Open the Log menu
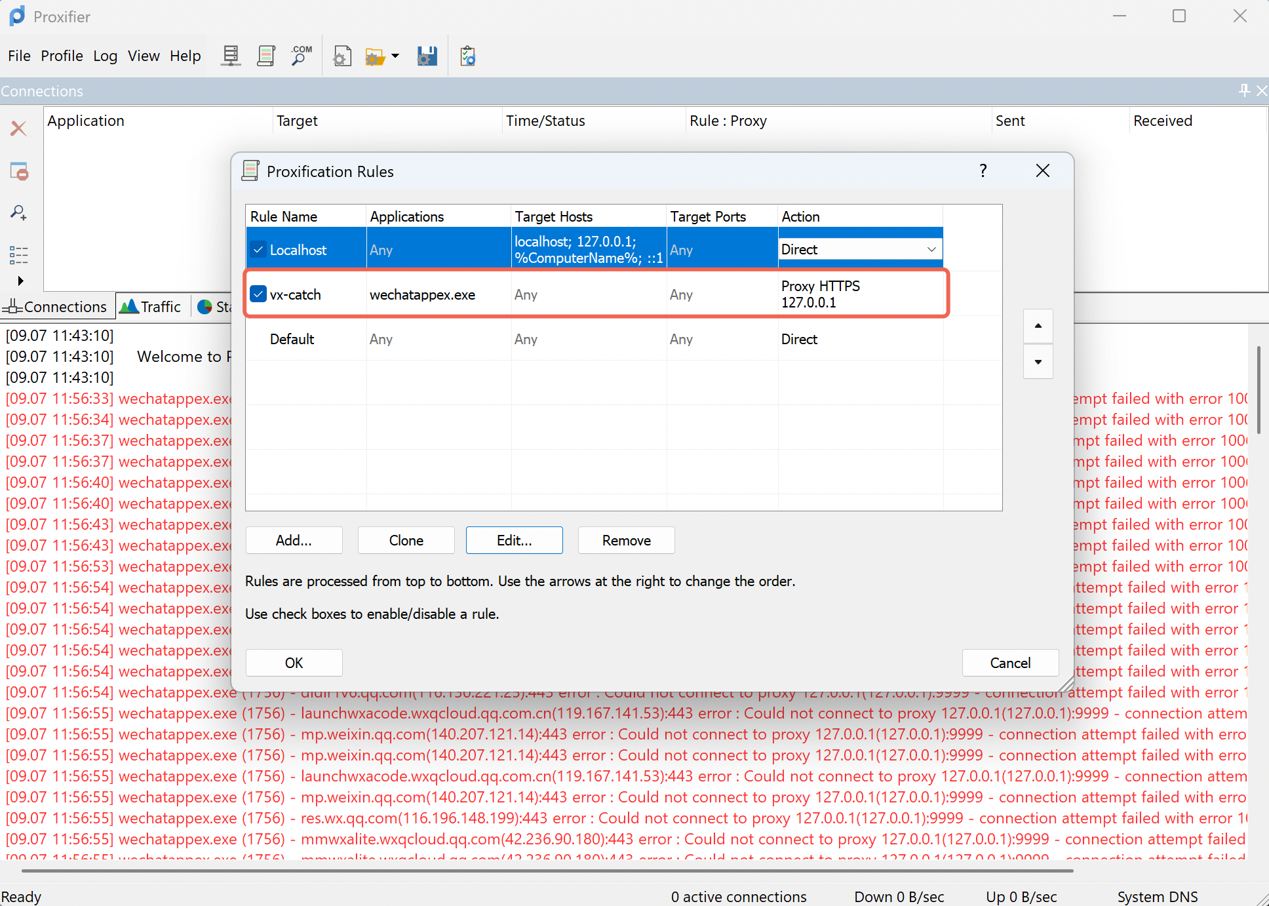Image resolution: width=1269 pixels, height=906 pixels. point(105,56)
